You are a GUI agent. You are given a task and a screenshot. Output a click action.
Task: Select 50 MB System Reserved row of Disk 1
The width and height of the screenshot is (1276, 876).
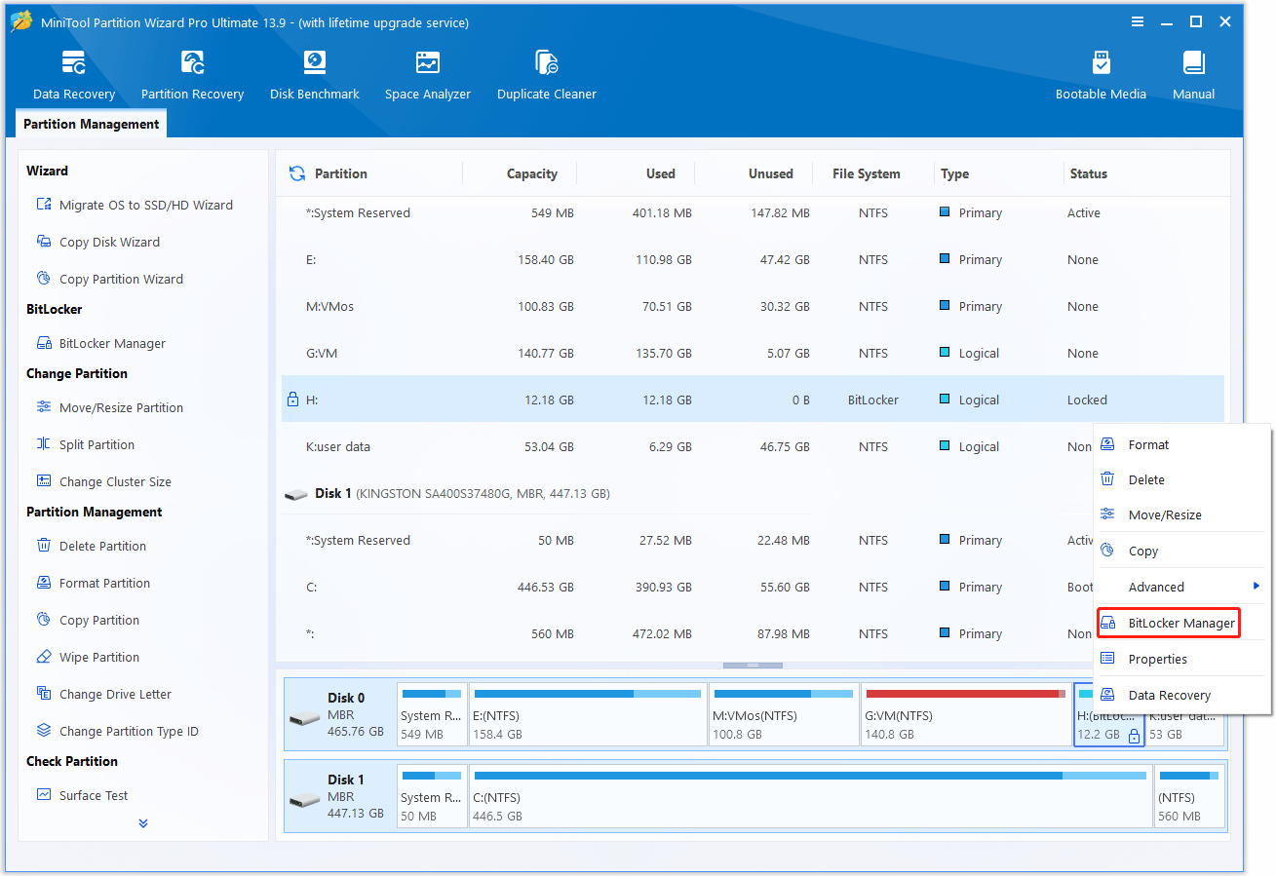pos(687,540)
